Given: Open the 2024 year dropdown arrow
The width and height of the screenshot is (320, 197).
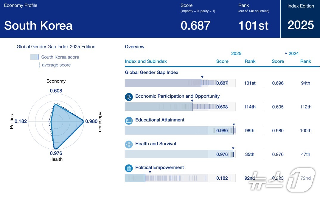Looking at the screenshot, I should [286, 53].
